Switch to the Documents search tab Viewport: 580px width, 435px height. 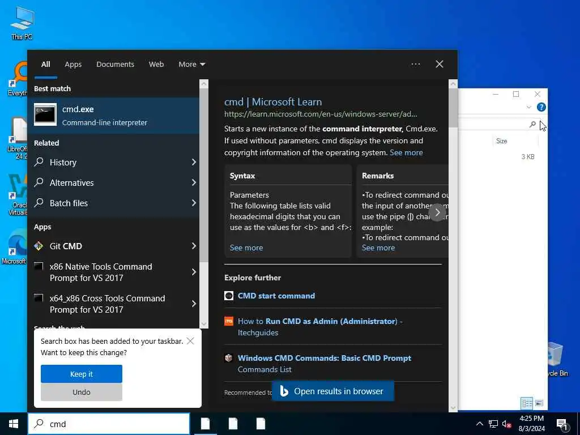click(x=115, y=65)
